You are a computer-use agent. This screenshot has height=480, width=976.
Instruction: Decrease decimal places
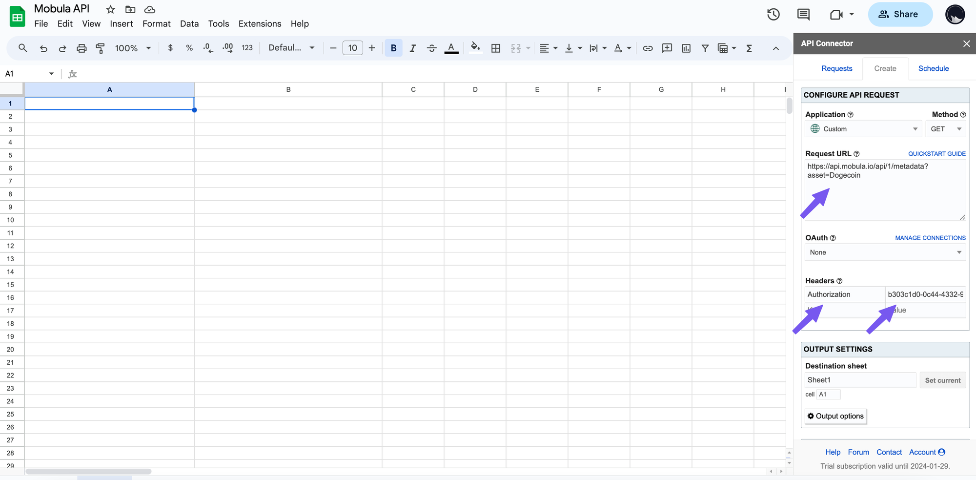tap(208, 48)
